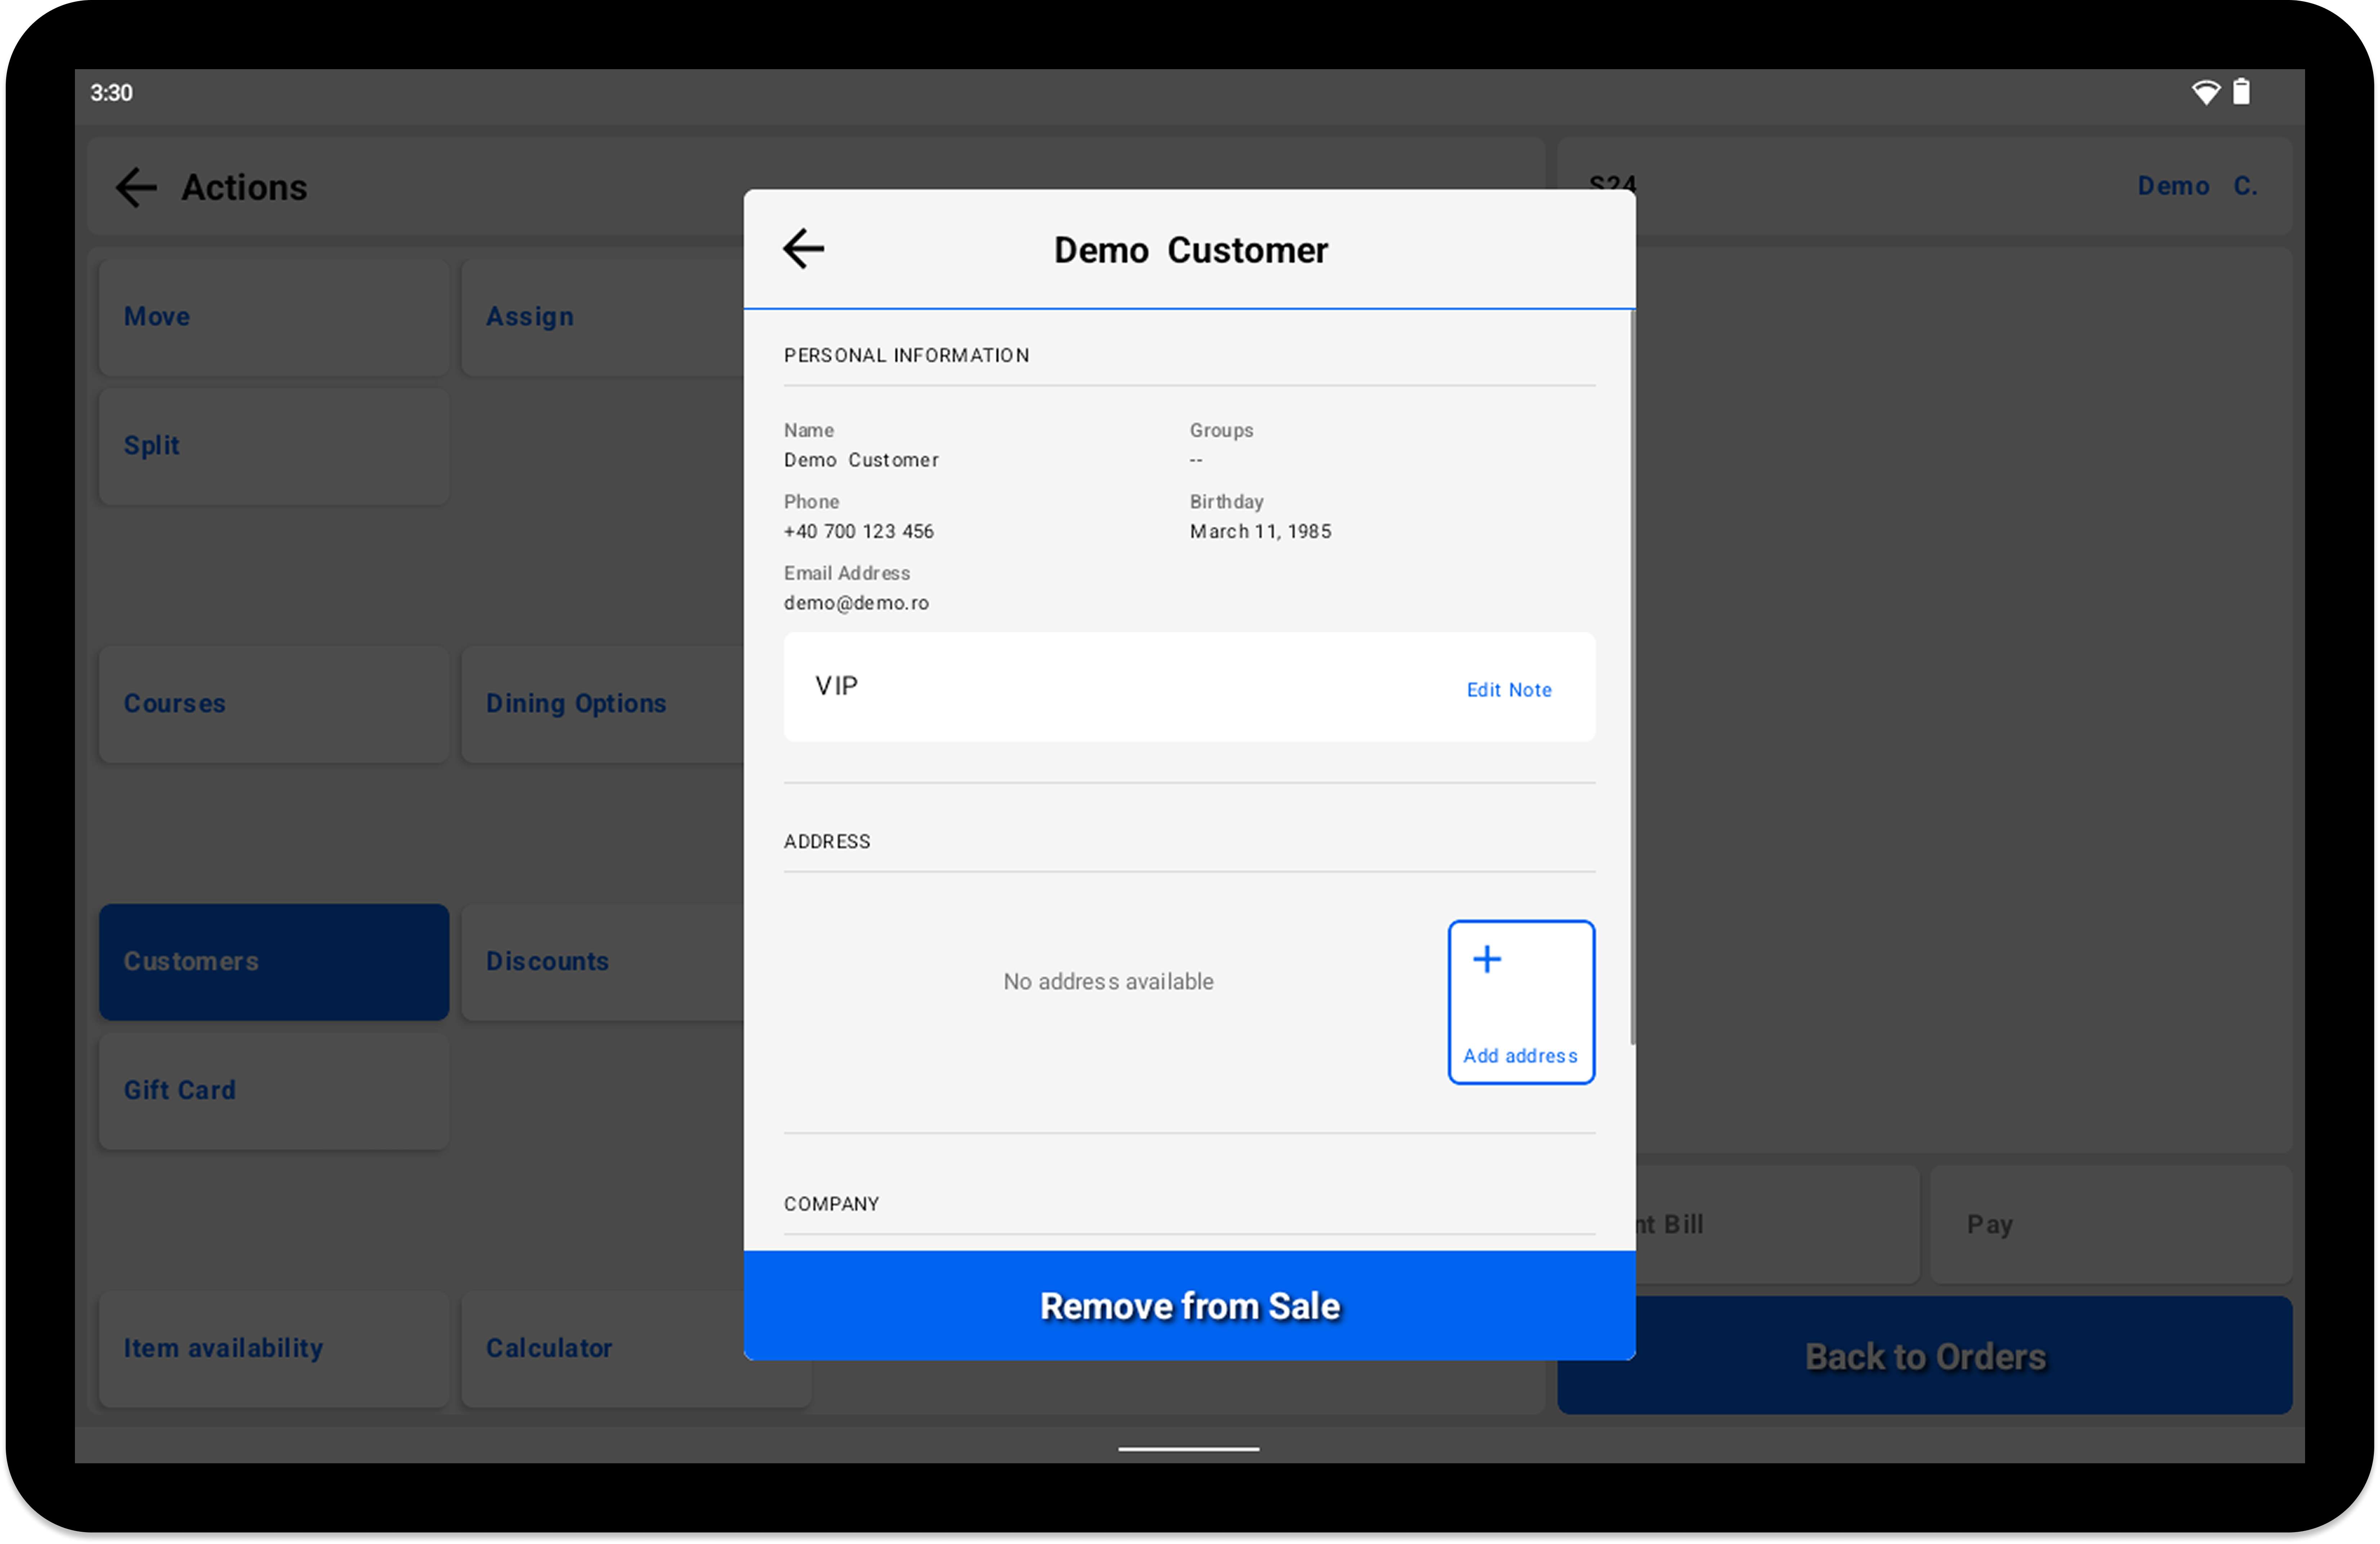Open the Gift Card action
Image resolution: width=2380 pixels, height=1544 pixels.
point(274,1091)
